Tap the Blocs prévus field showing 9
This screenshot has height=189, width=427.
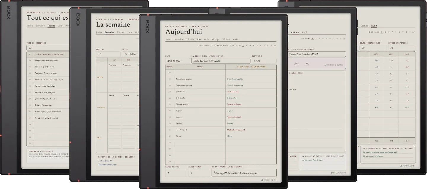pyautogui.click(x=176, y=173)
